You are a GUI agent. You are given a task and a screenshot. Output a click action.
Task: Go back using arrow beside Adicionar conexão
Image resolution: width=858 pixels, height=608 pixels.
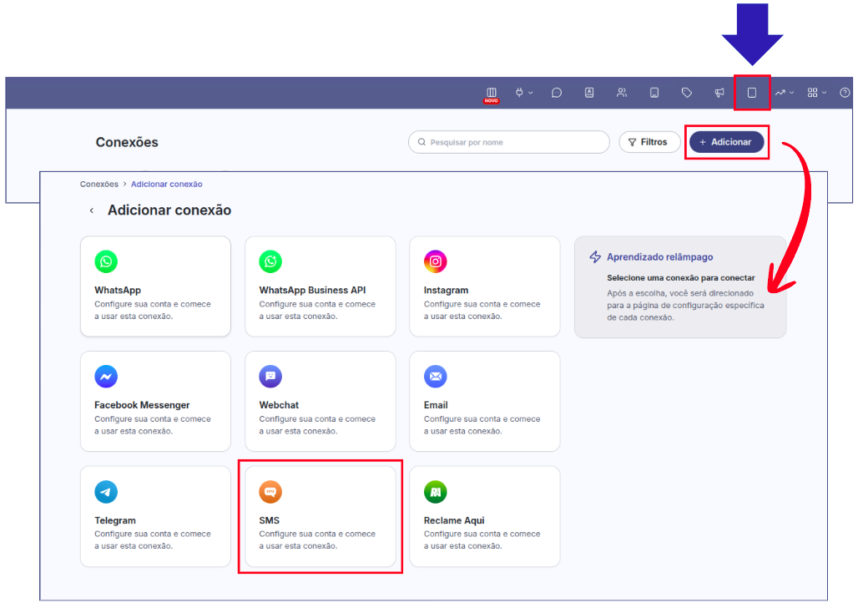(x=92, y=210)
